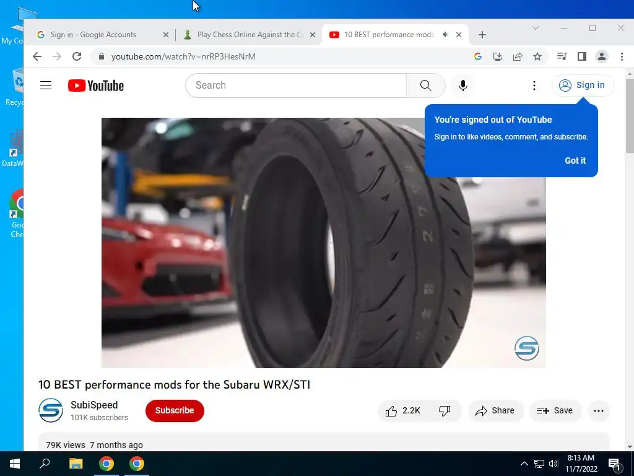Open Windows taskbar search
This screenshot has width=634, height=476.
pyautogui.click(x=45, y=464)
